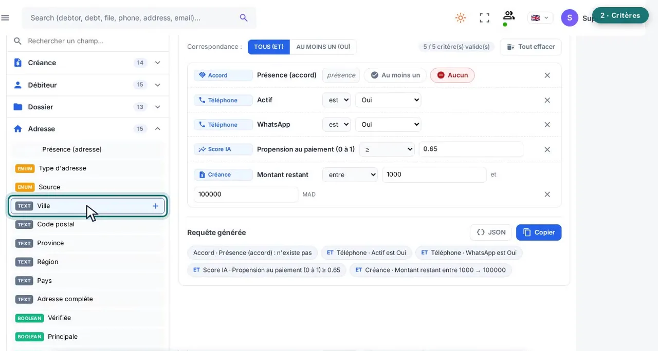Choose the Aucun presence option

coord(452,75)
